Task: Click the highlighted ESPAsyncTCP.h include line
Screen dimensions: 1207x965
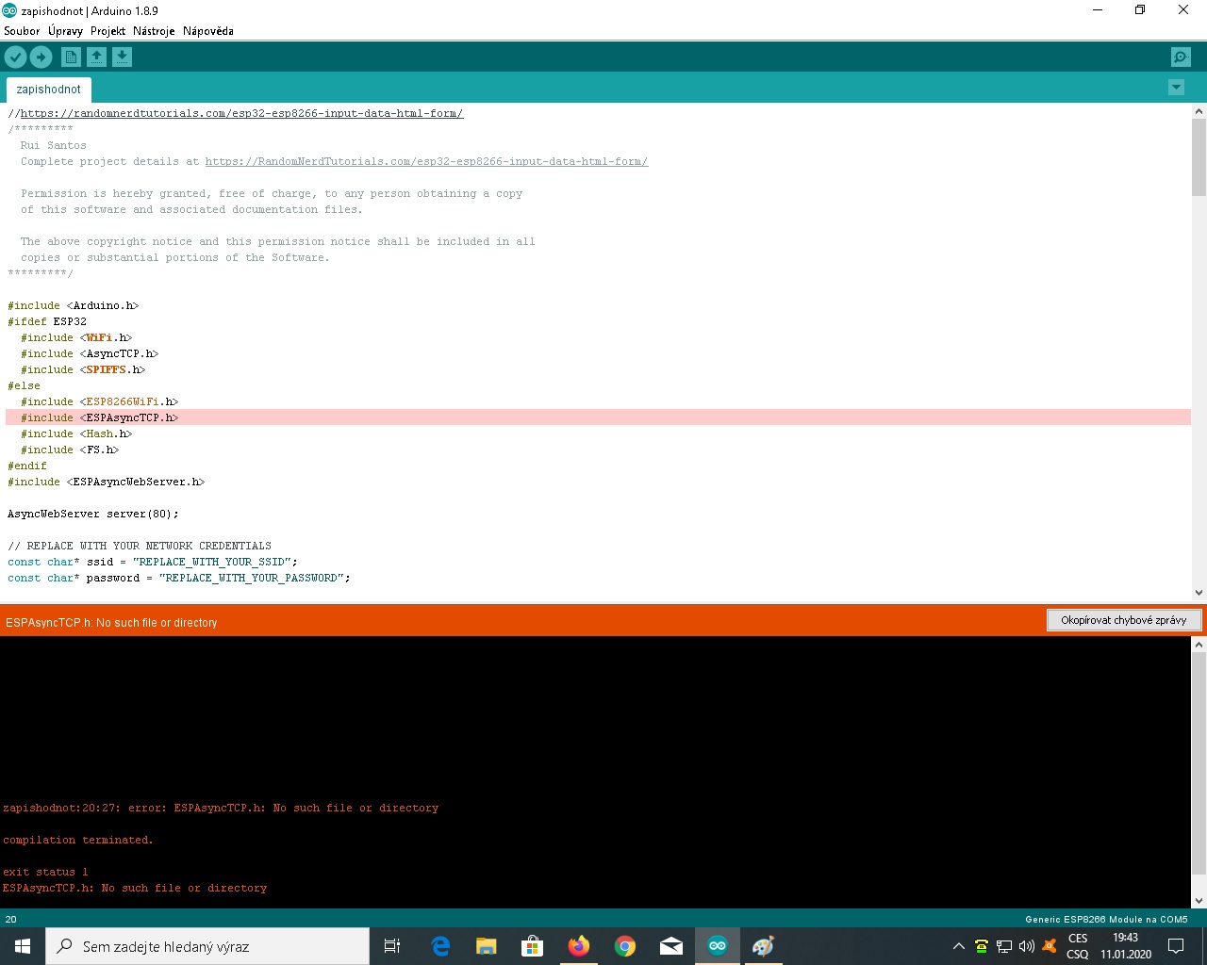Action: (598, 417)
